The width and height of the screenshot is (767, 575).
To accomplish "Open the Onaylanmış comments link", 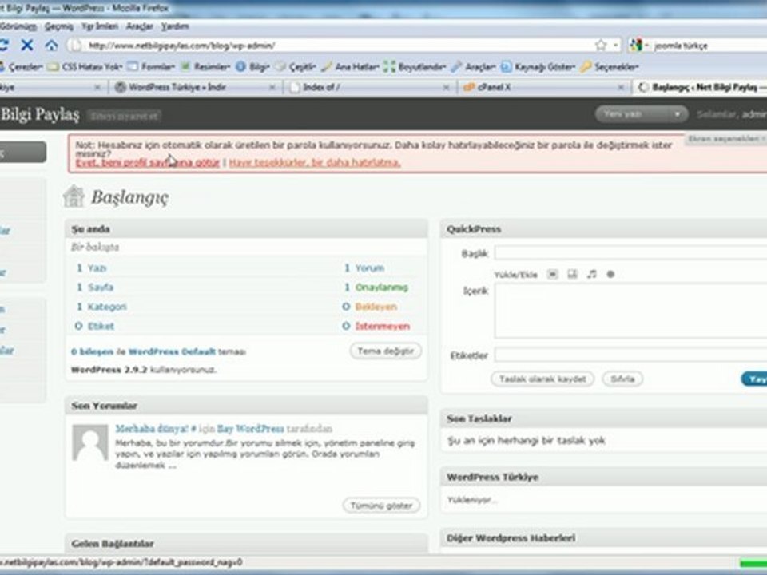I will pos(382,287).
